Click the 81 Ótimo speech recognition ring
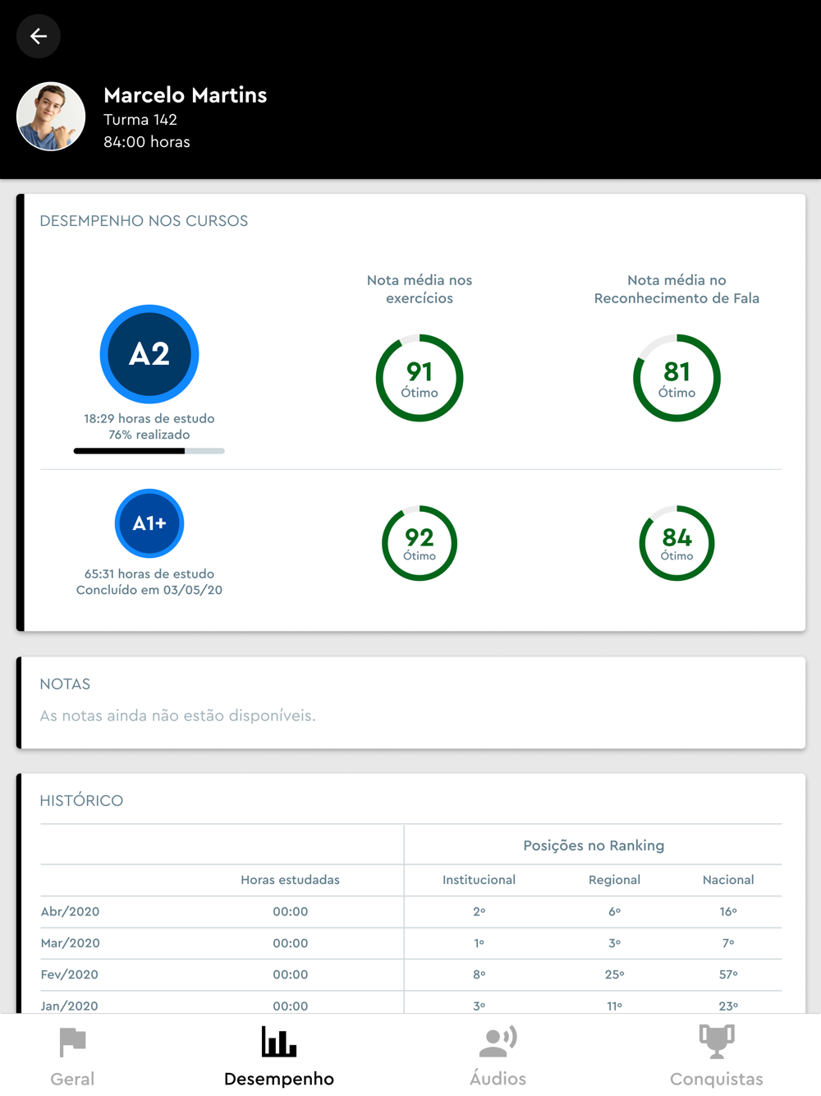The width and height of the screenshot is (821, 1096). tap(677, 378)
